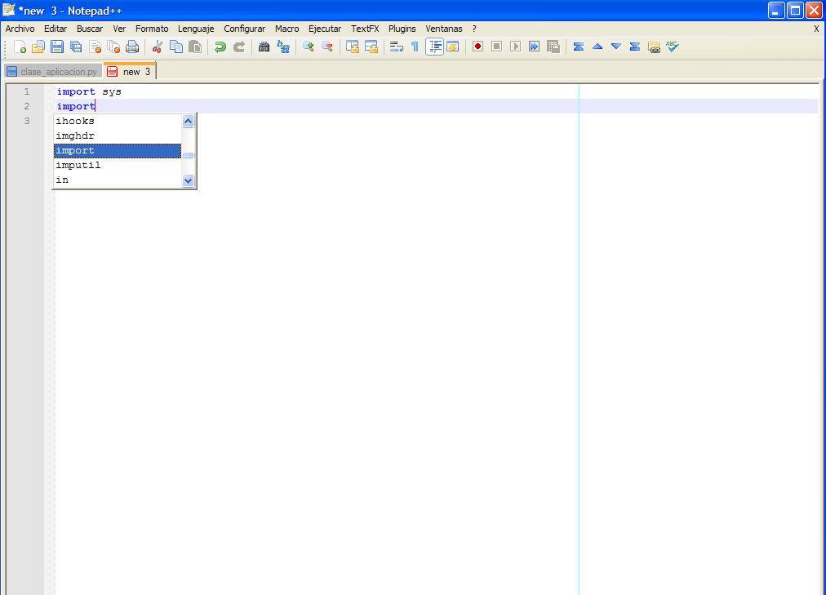Choose 'in' from autocomplete list

pos(118,180)
